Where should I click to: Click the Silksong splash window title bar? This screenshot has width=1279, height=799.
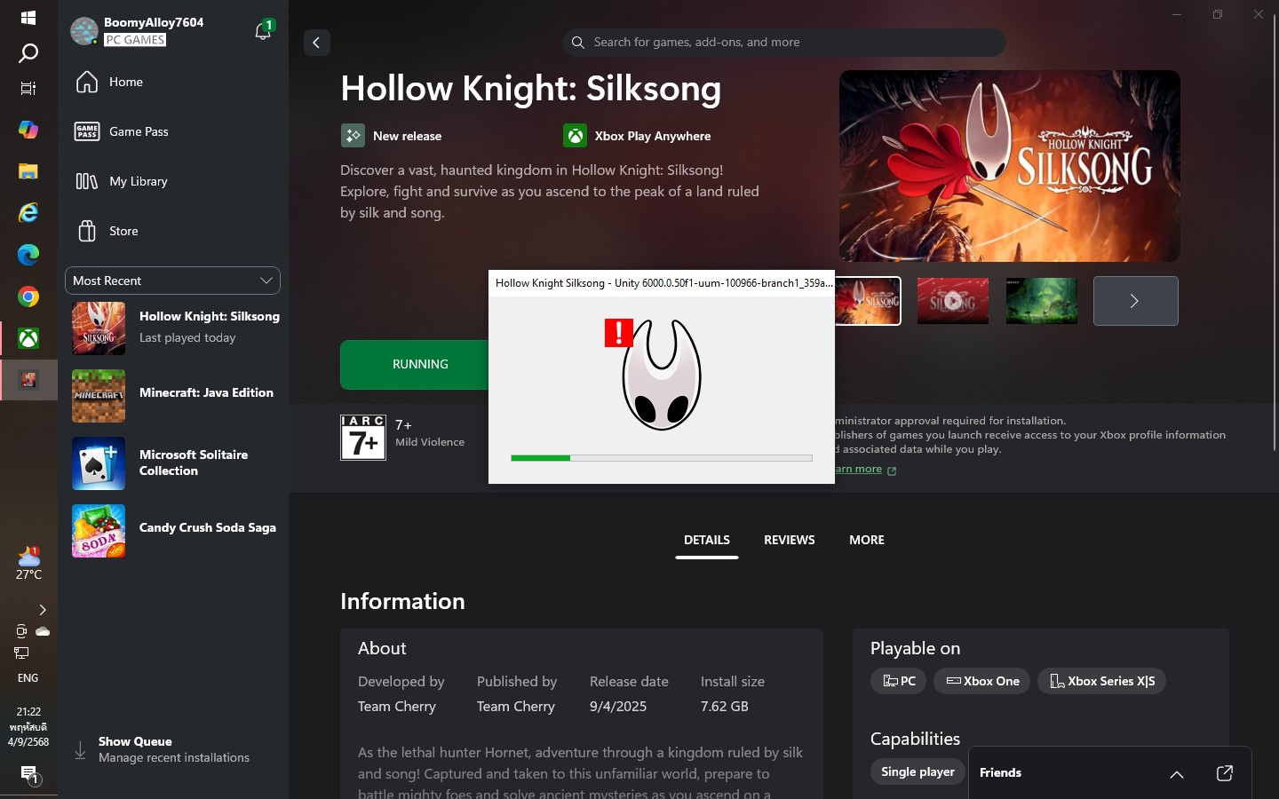coord(662,283)
